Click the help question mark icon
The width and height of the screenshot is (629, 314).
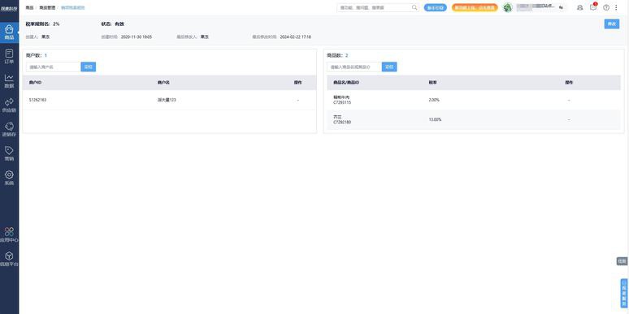(606, 7)
